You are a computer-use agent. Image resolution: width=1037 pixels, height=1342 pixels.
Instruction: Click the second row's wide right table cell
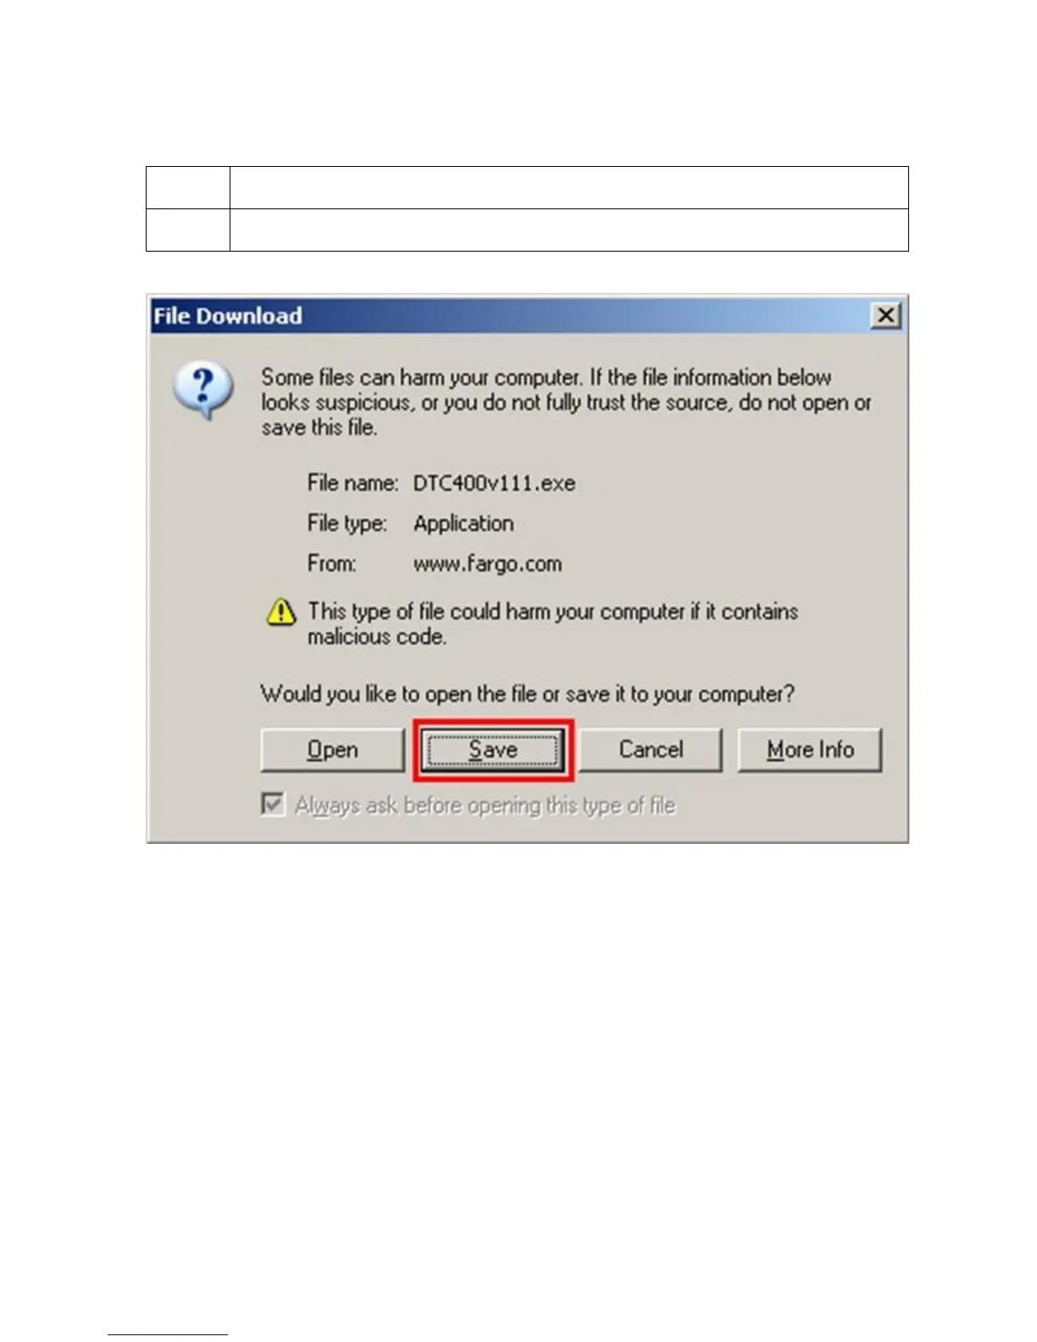click(x=569, y=230)
